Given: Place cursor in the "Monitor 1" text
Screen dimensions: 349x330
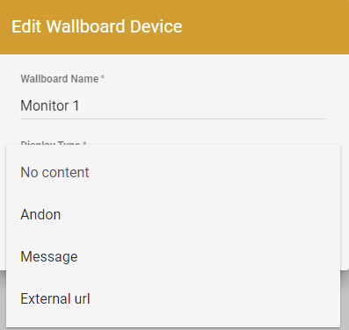Looking at the screenshot, I should (x=50, y=105).
